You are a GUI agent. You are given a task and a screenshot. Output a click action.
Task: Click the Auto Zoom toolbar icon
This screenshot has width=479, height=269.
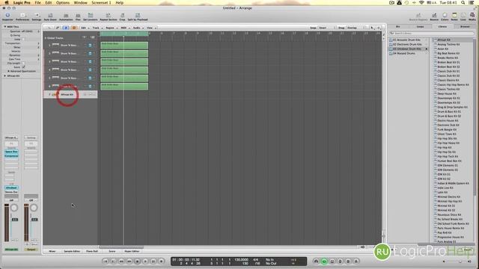(50, 16)
